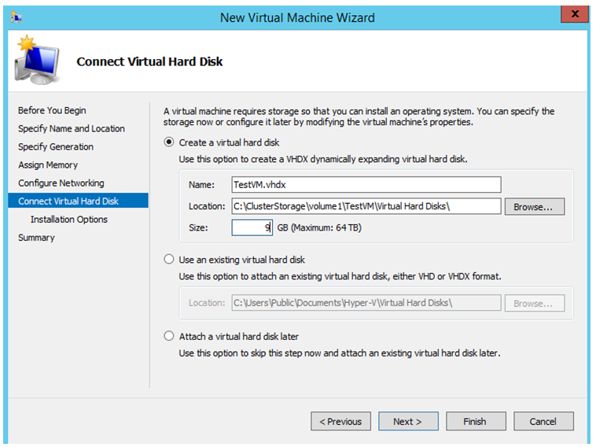Open Configure Networking step
Viewport: 596px width, 447px height.
coord(61,183)
